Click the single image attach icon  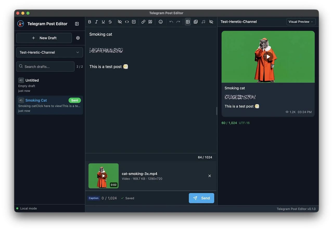point(188,22)
